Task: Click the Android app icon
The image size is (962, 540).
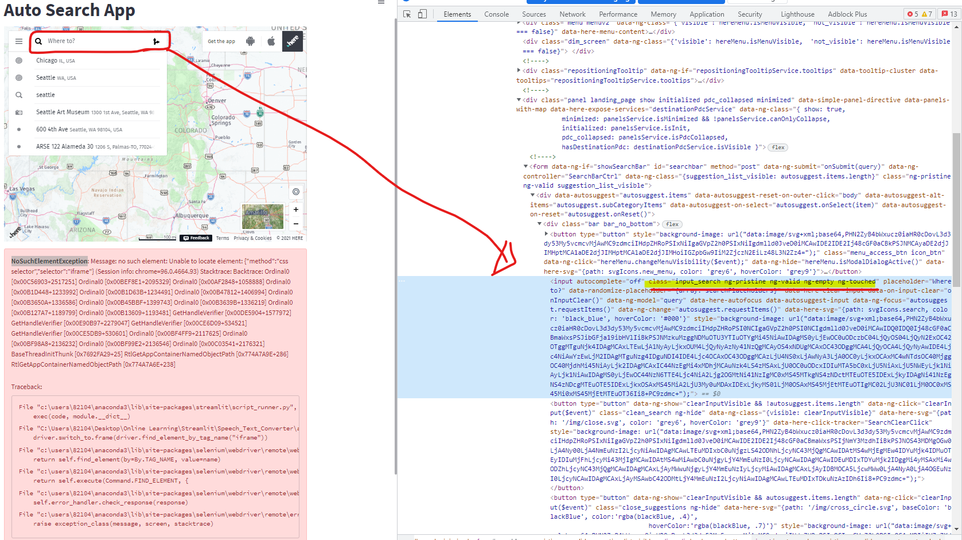Action: 250,41
